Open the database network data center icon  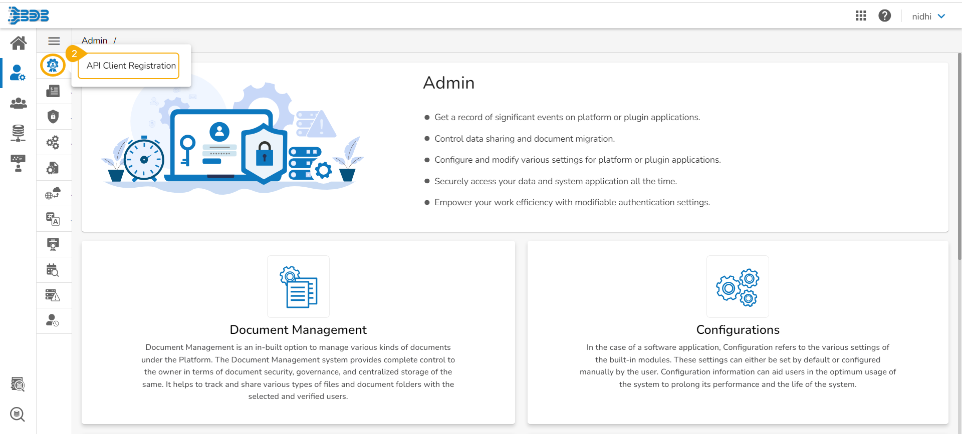tap(19, 133)
